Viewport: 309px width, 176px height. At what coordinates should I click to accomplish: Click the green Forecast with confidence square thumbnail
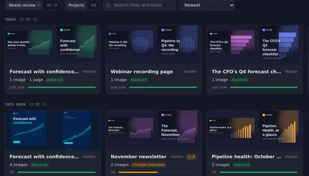pyautogui.click(x=78, y=42)
